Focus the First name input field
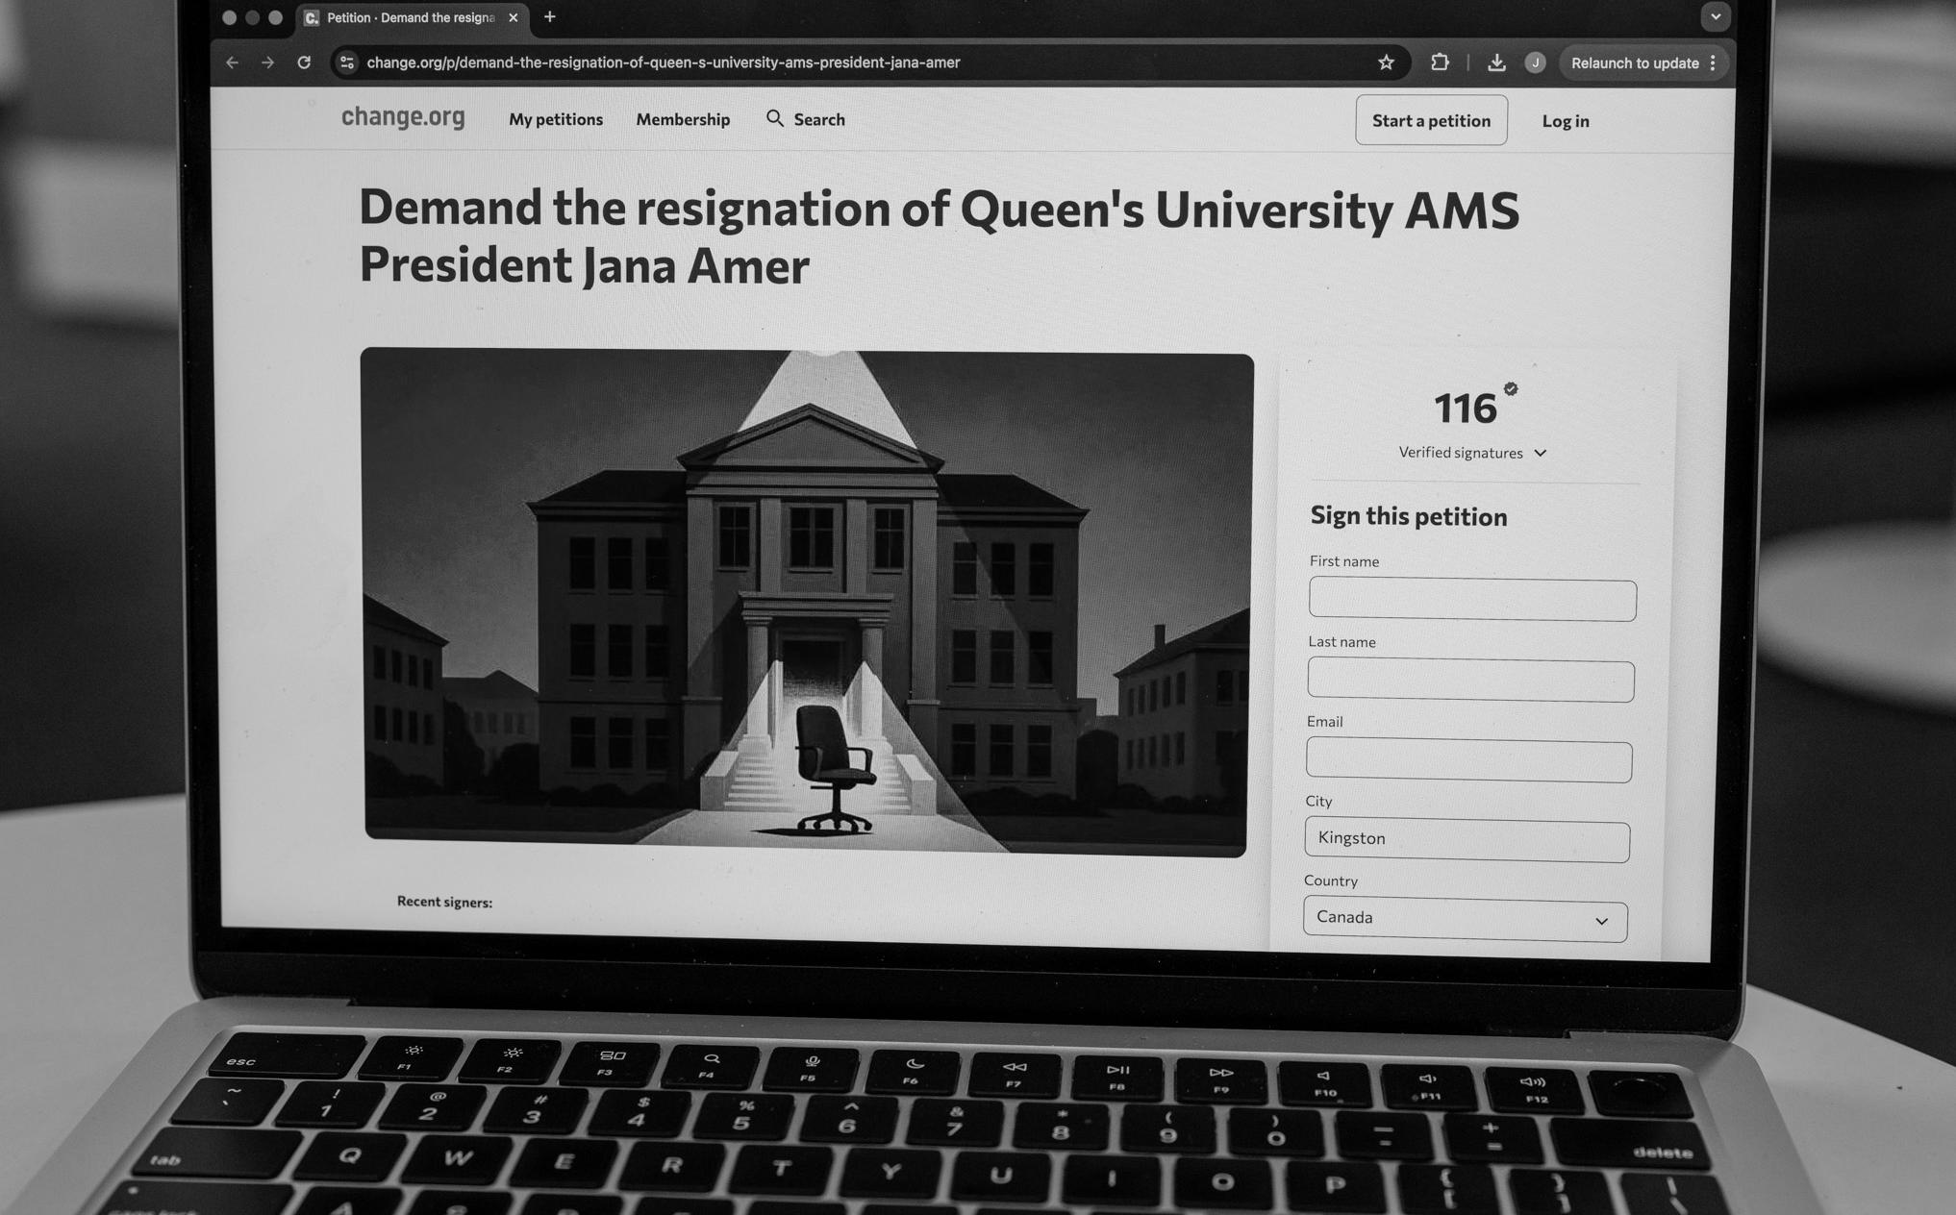Viewport: 1956px width, 1215px height. point(1472,601)
